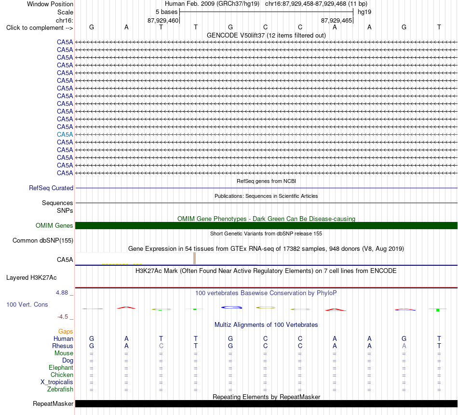The width and height of the screenshot is (458, 415).
Task: Open 'Multiz Alignments of 100 Vertebrates' title
Action: pos(266,325)
